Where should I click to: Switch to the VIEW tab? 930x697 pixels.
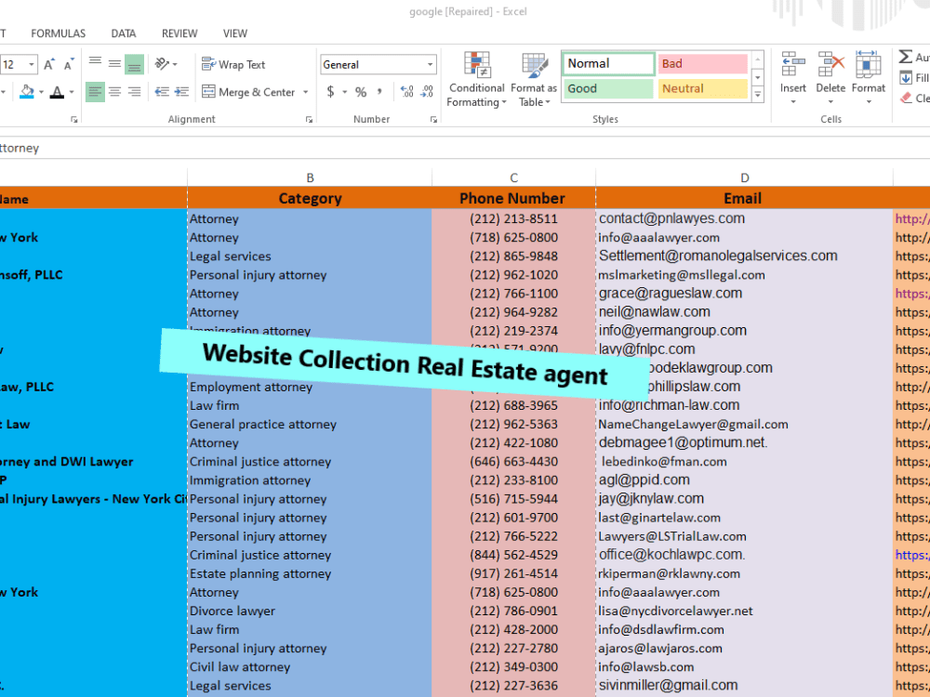tap(235, 33)
